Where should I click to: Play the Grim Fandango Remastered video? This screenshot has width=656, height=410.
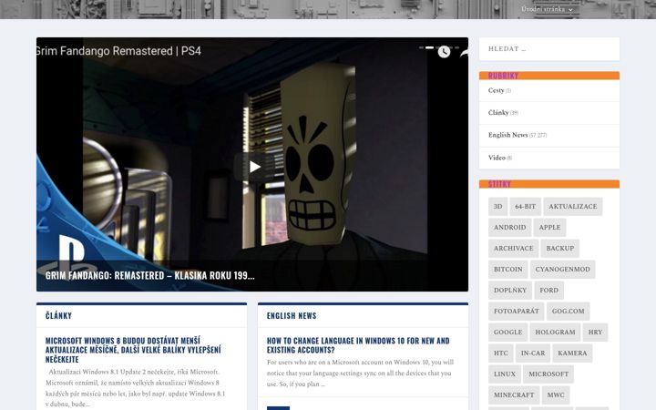(x=254, y=167)
